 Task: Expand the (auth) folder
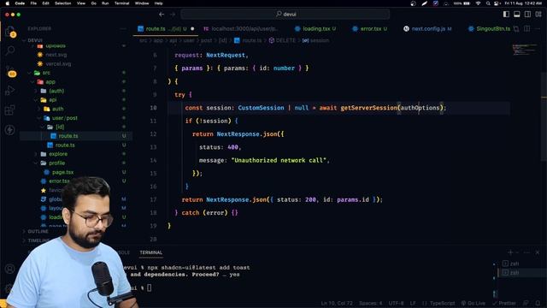[56, 91]
